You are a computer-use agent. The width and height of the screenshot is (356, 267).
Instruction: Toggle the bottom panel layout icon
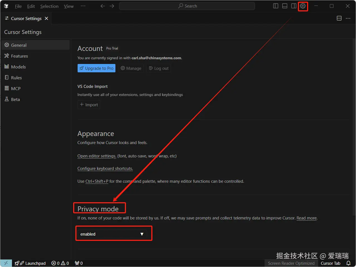click(285, 6)
